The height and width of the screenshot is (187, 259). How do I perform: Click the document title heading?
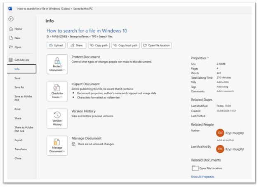click(x=87, y=31)
